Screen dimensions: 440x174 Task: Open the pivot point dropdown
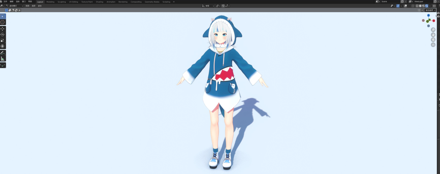[x=218, y=6]
